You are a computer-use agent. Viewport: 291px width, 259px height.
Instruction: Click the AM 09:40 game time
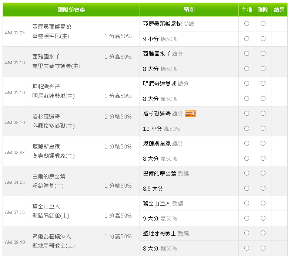15,242
